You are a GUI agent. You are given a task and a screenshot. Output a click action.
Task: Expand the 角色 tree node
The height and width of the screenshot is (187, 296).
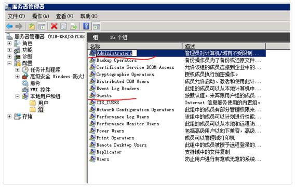tap(9, 44)
